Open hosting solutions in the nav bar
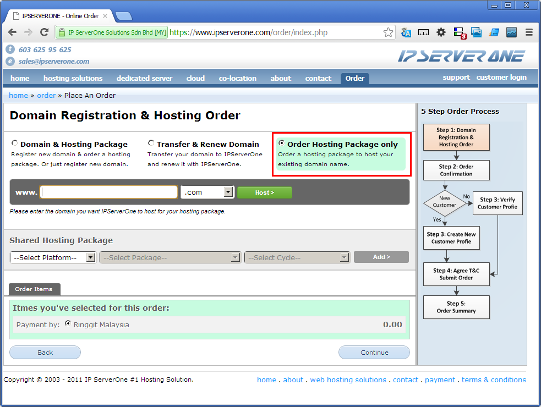Screen dimensions: 541x407 pos(73,78)
